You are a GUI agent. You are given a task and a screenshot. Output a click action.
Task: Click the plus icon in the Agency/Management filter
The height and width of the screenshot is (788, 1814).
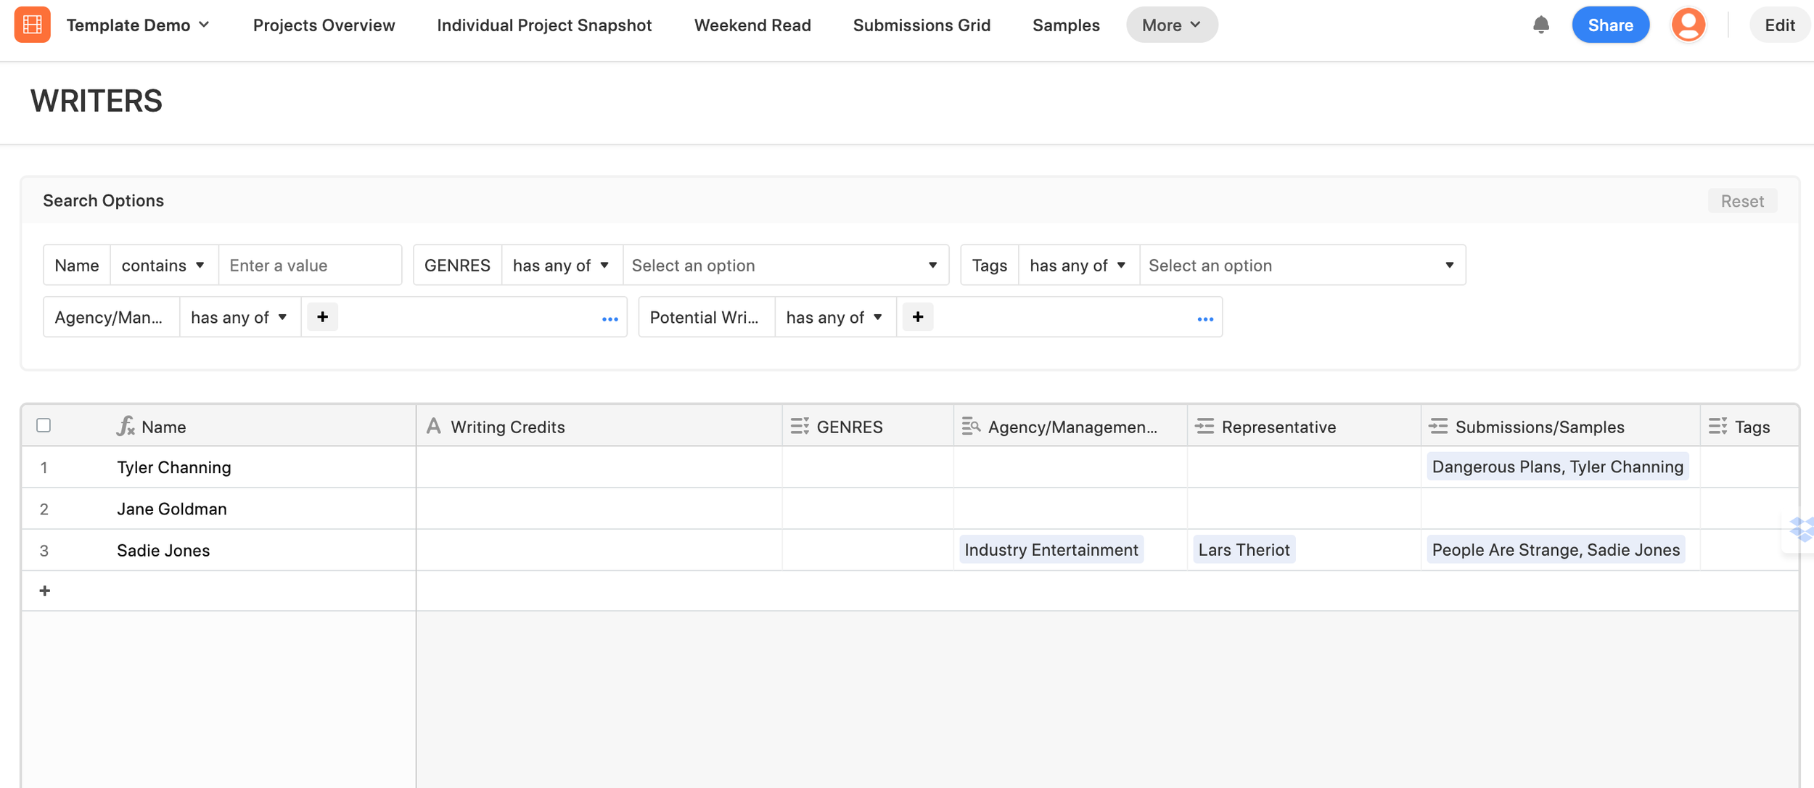(x=322, y=317)
